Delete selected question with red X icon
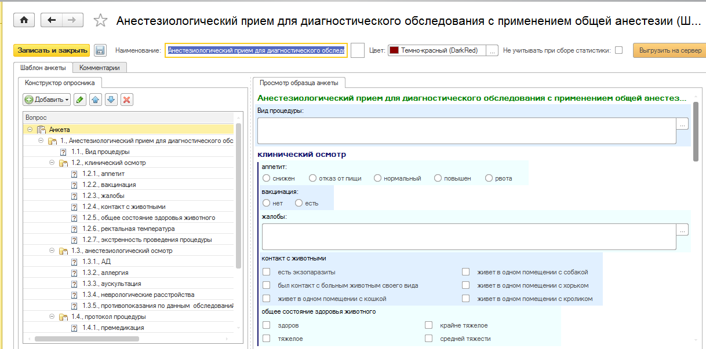This screenshot has height=349, width=706. [127, 100]
